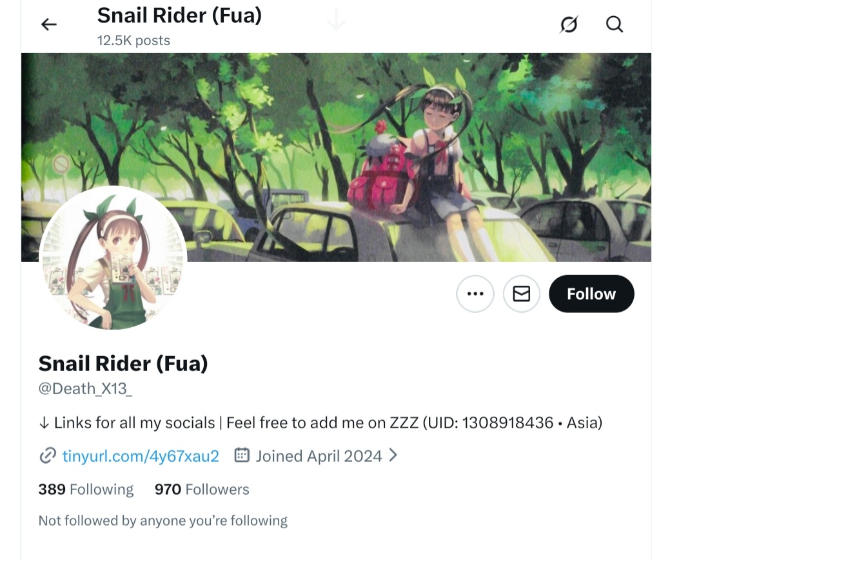This screenshot has height=561, width=857.
Task: Go back using the left arrow
Action: 49,24
